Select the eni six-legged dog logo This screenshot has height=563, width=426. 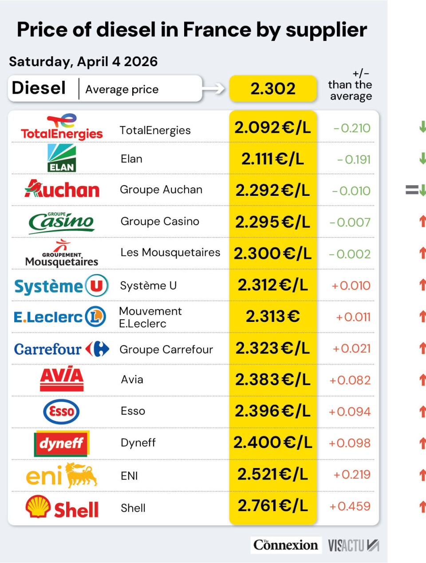tap(62, 475)
